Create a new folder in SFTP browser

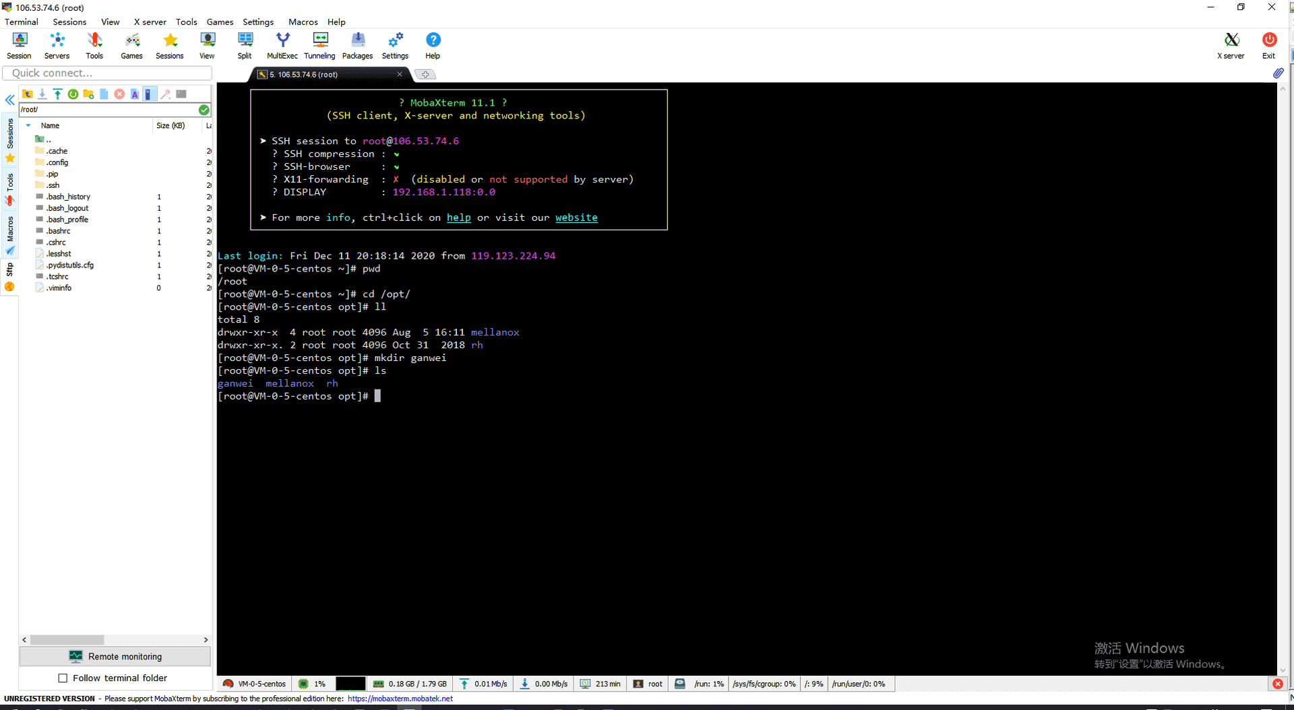coord(88,94)
